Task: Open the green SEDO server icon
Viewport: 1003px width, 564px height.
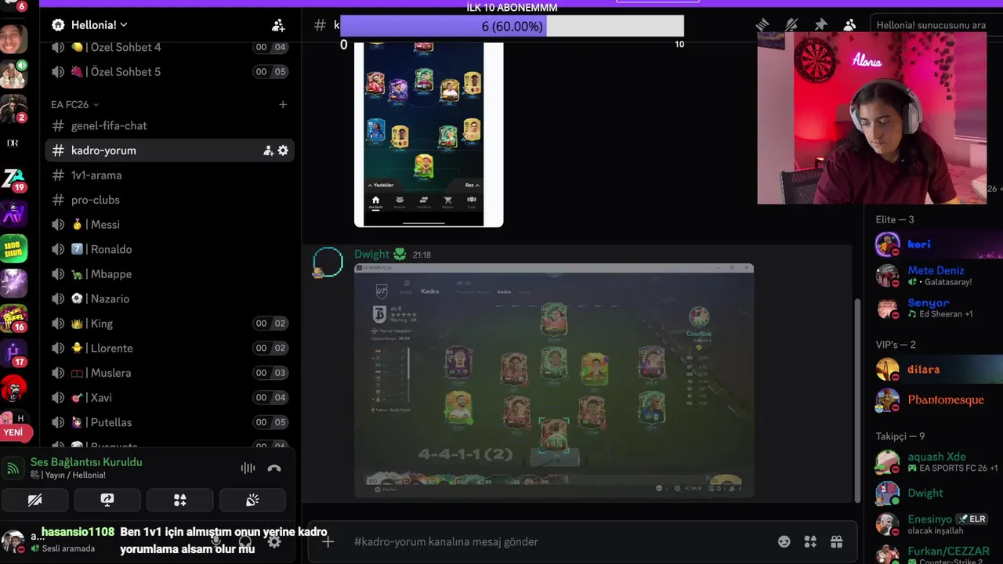Action: pos(13,248)
